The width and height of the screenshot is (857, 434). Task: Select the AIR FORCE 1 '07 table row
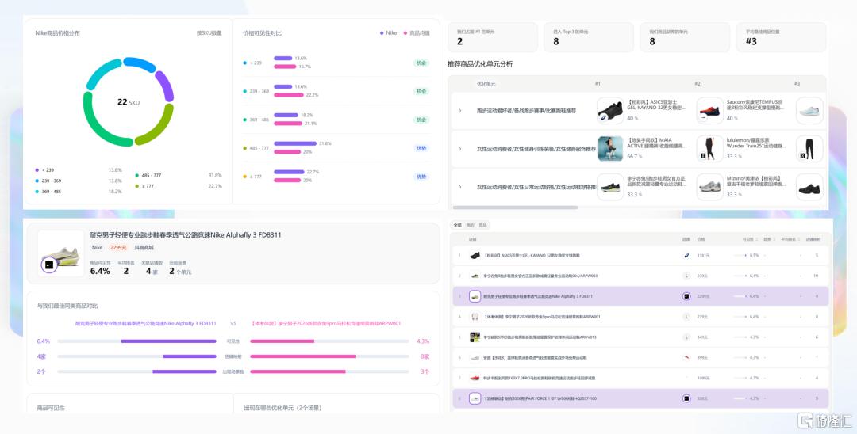(640, 398)
